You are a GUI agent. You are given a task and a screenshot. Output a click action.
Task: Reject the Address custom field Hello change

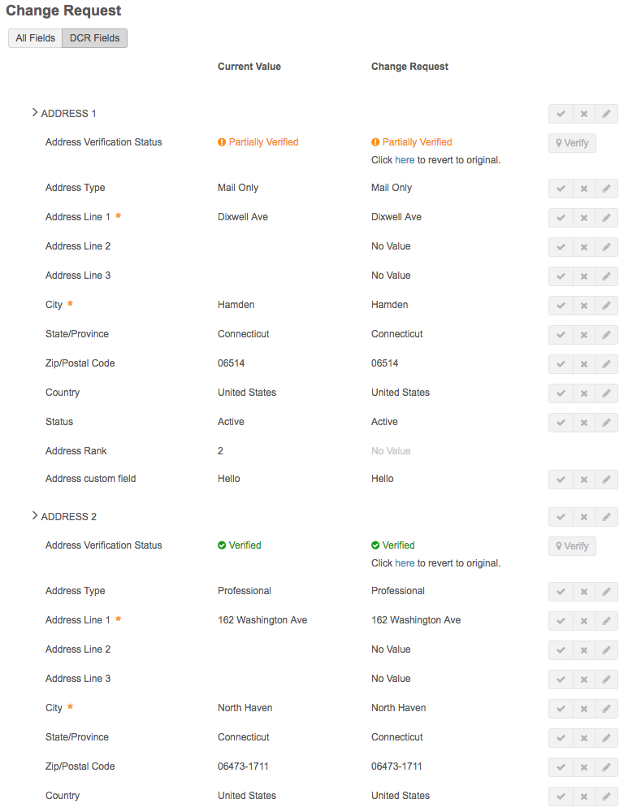[583, 480]
